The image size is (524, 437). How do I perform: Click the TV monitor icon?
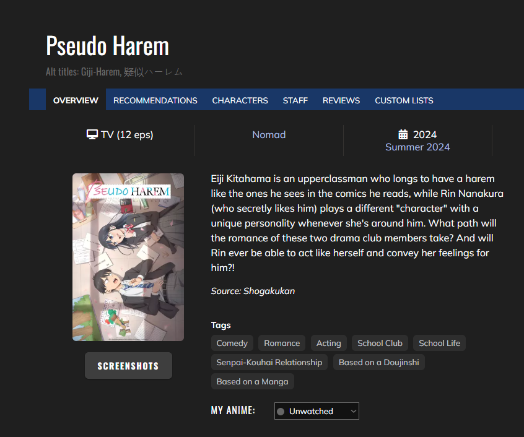[x=92, y=134]
